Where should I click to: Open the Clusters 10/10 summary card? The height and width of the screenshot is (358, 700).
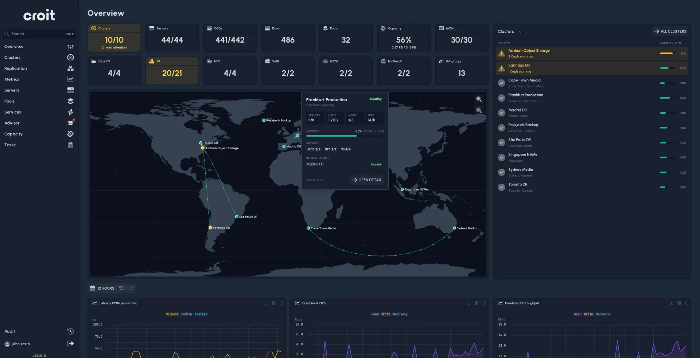(114, 38)
